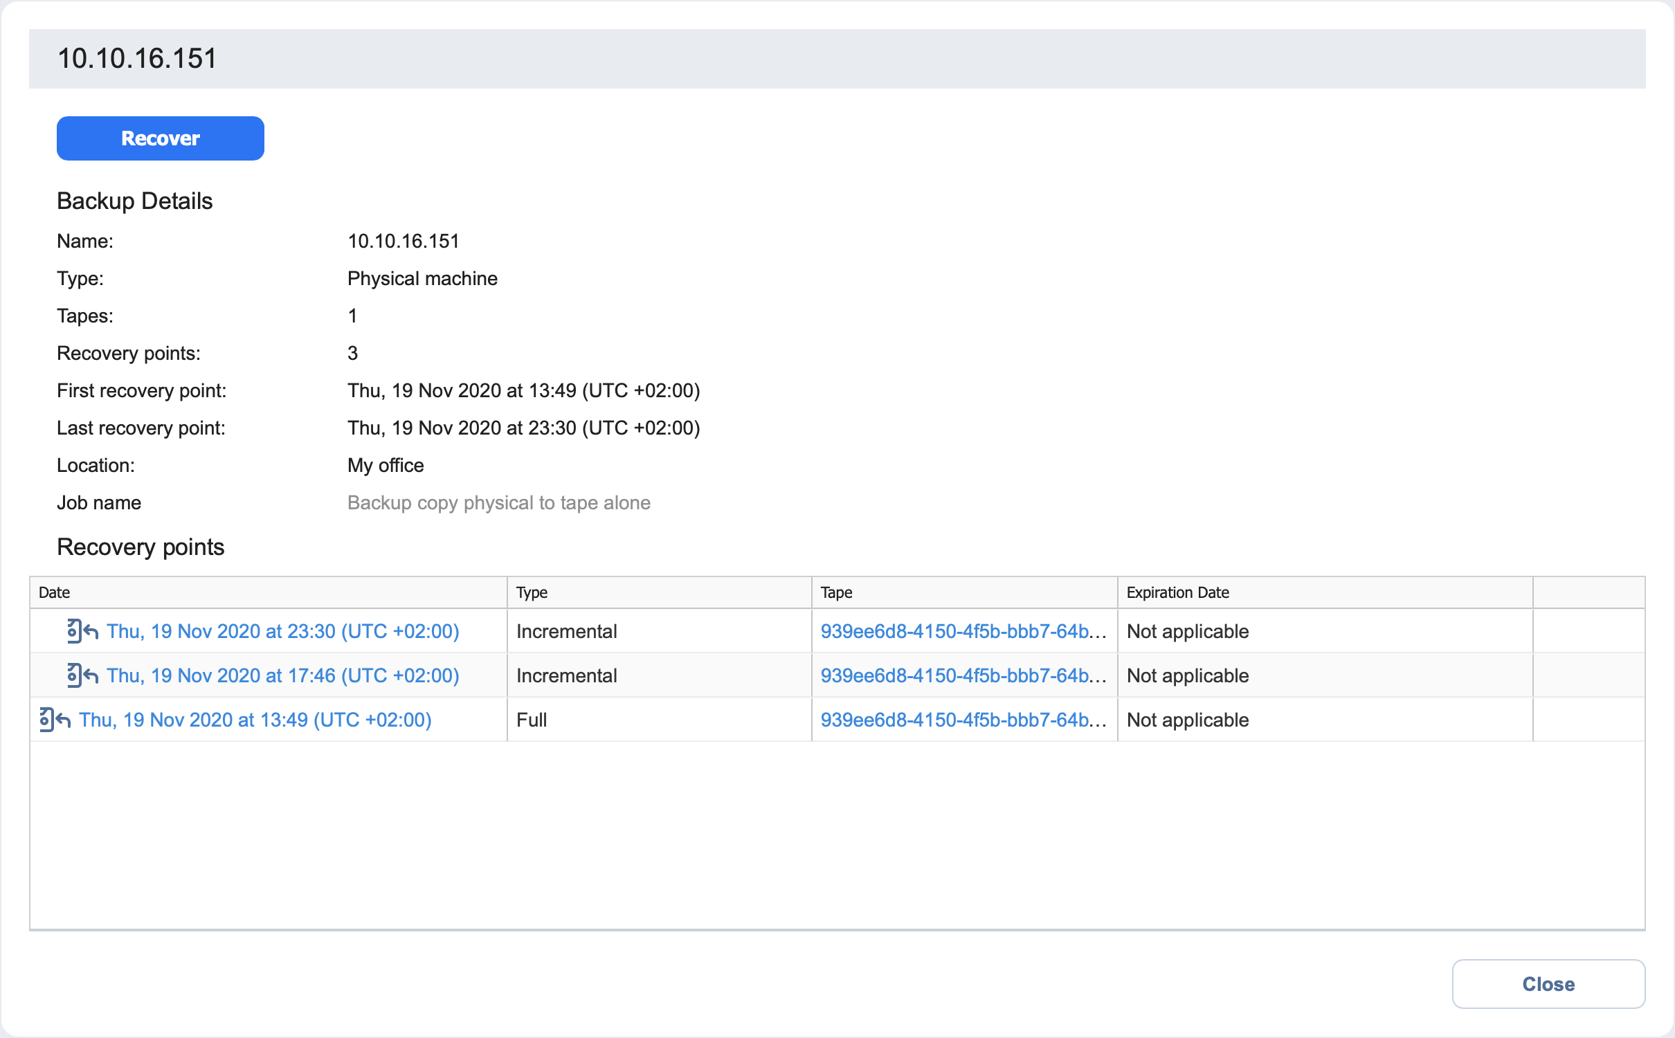1675x1038 pixels.
Task: Open the 17:46 recovery point date link
Action: (x=282, y=675)
